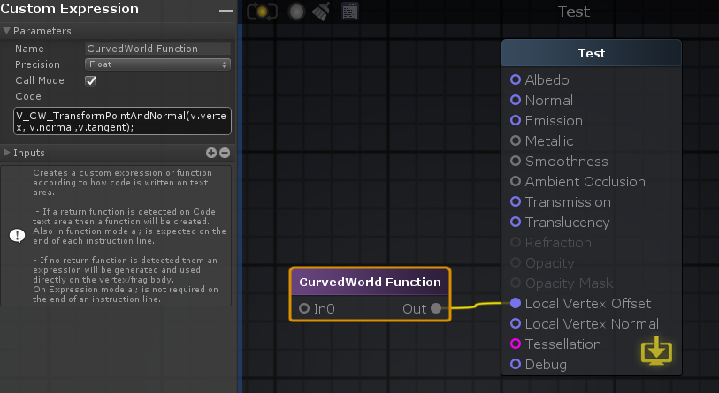Click the yellow compile and save icon
The width and height of the screenshot is (719, 393).
(656, 351)
